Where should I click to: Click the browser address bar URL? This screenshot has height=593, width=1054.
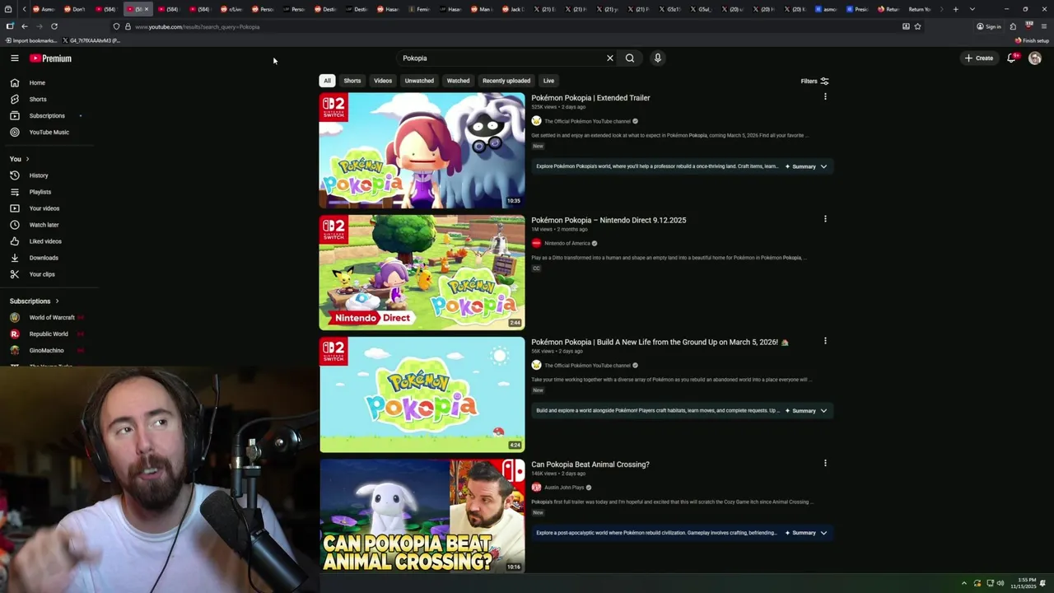click(x=198, y=26)
